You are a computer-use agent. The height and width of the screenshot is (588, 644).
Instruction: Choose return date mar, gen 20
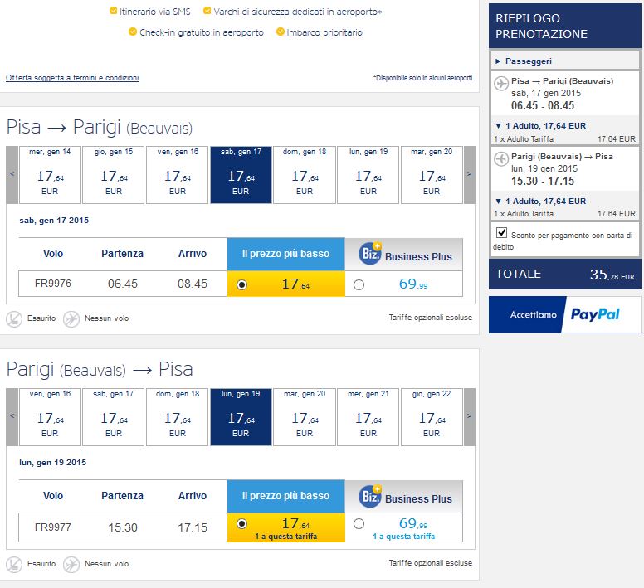click(305, 416)
